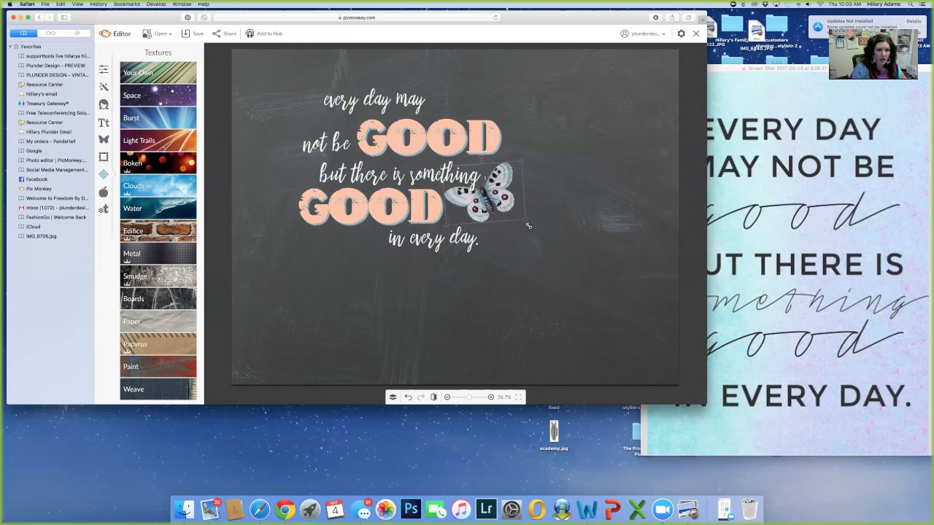Show the Safari Reading List tab
Image resolution: width=934 pixels, height=525 pixels.
coord(50,33)
